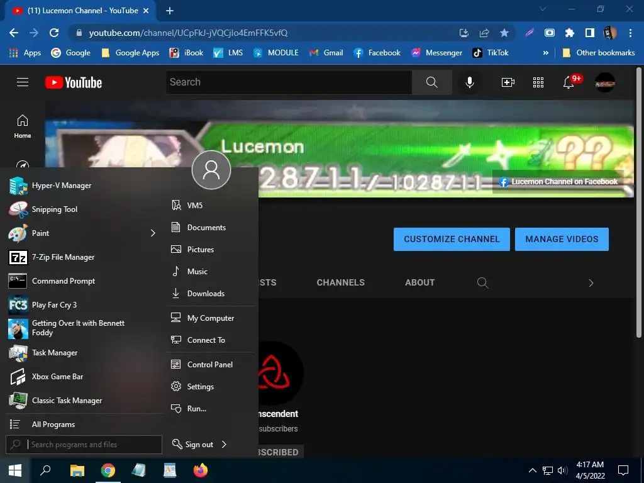This screenshot has height=483, width=644.
Task: Open Lucemon Channel on Facebook link
Action: pyautogui.click(x=558, y=182)
